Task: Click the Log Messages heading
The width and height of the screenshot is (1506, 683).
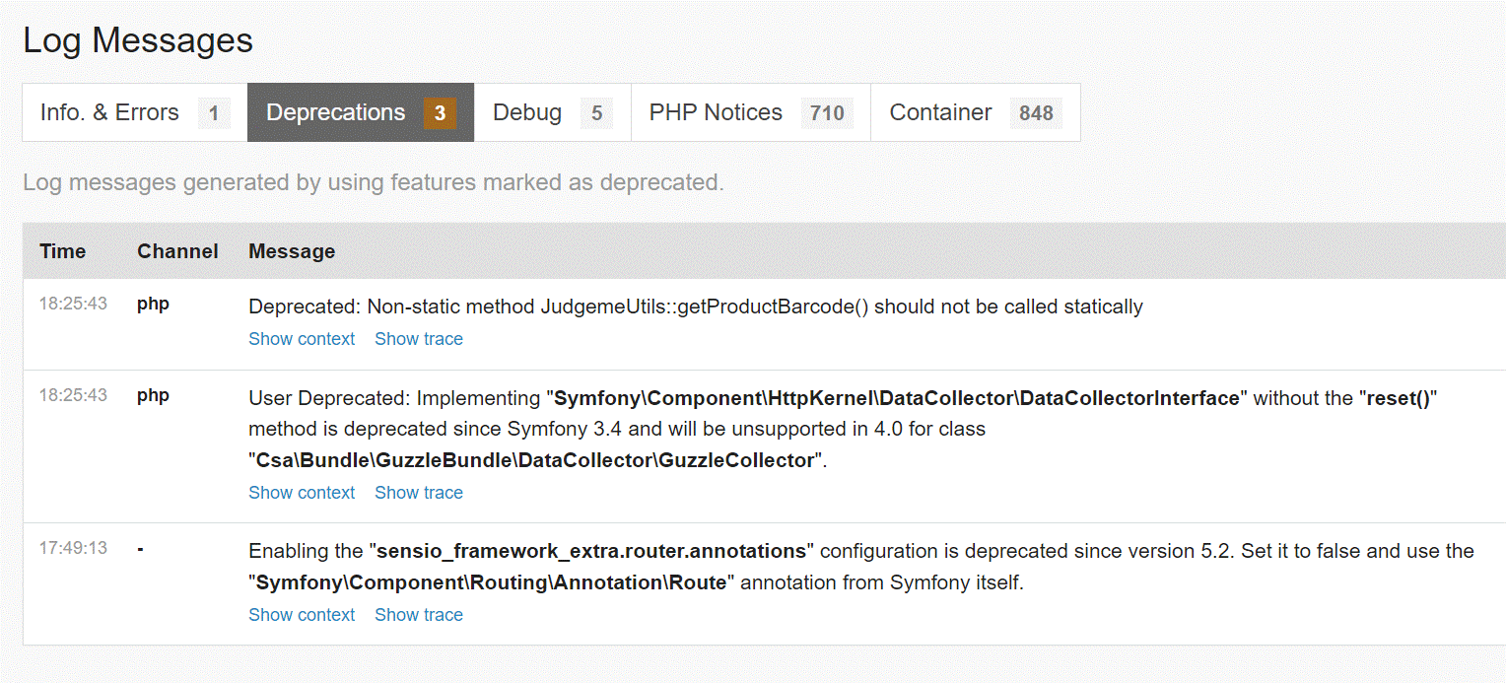Action: pyautogui.click(x=138, y=40)
